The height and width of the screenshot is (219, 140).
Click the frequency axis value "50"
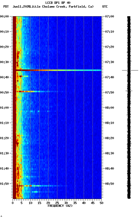[102, 203]
